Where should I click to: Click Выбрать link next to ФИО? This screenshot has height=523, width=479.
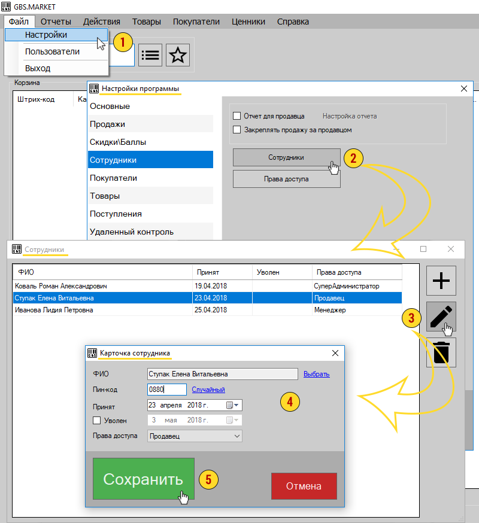(x=317, y=374)
